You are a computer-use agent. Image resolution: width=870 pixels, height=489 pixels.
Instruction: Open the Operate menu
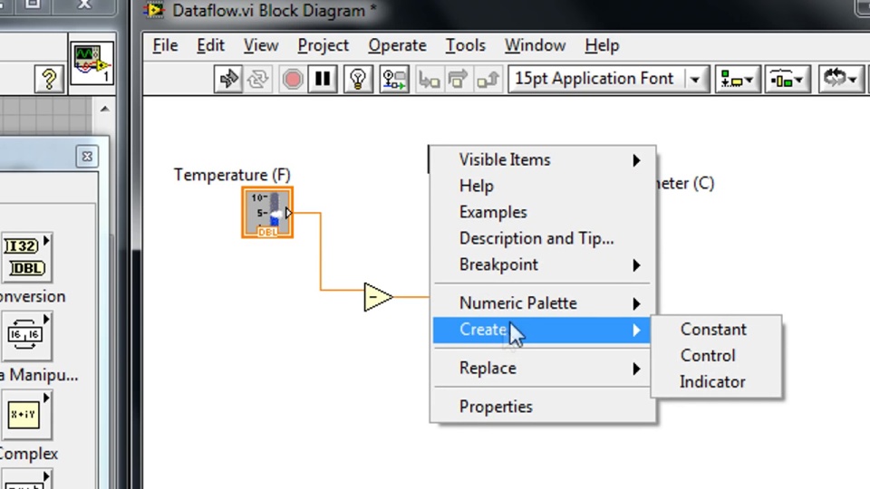coord(397,45)
